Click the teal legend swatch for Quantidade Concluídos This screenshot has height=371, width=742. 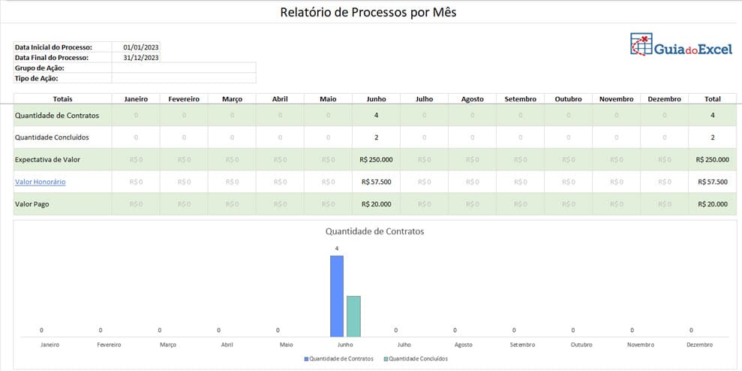click(x=386, y=359)
